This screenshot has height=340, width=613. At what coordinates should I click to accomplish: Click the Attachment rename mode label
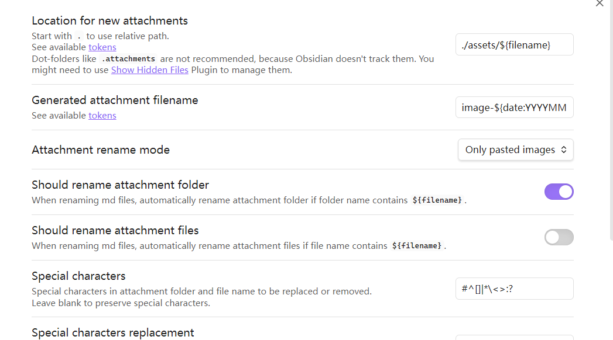pyautogui.click(x=101, y=150)
